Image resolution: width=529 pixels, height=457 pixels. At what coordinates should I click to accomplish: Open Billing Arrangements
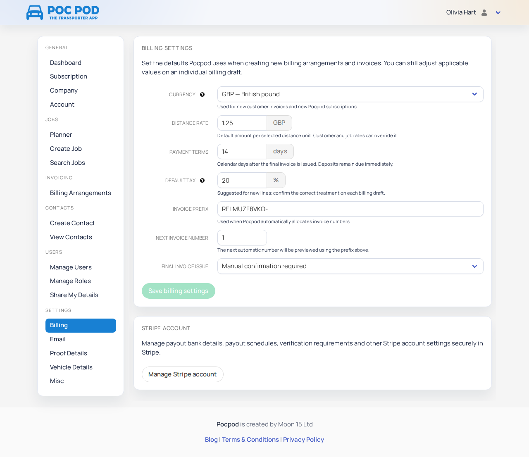point(81,193)
